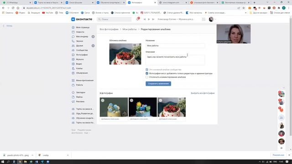Click Выбрать все фотографии link

click(203, 93)
